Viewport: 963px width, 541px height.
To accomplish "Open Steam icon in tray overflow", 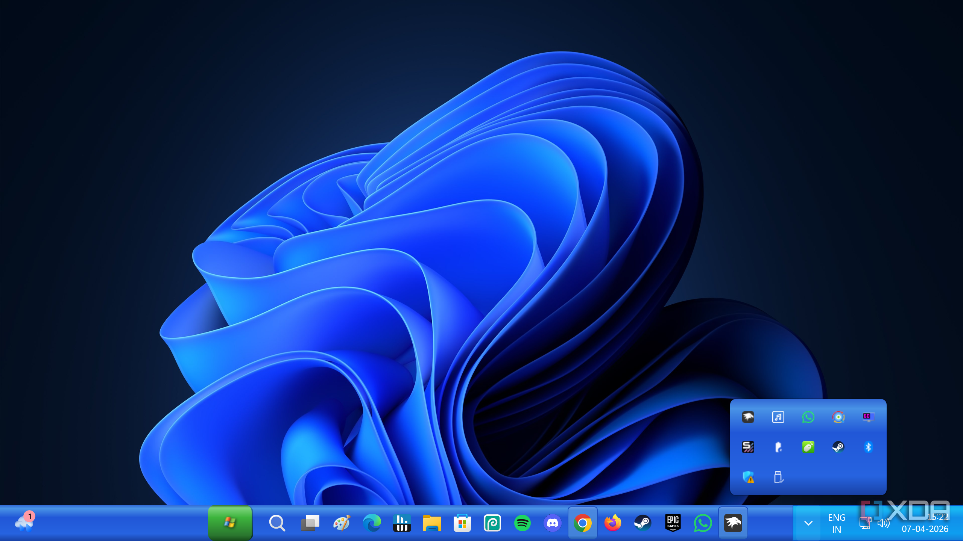I will click(x=838, y=447).
